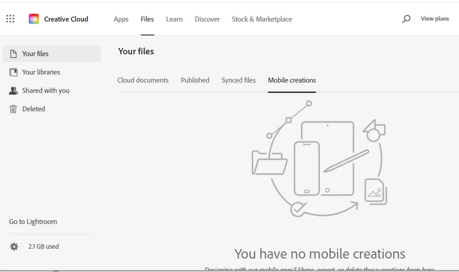Open storage settings gear icon

pos(14,246)
